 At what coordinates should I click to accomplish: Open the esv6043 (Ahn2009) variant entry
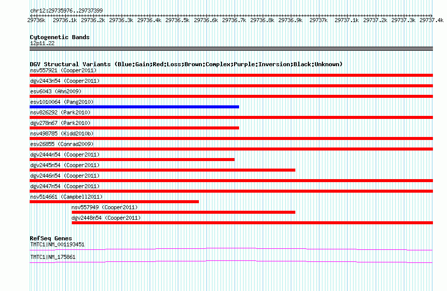[56, 91]
